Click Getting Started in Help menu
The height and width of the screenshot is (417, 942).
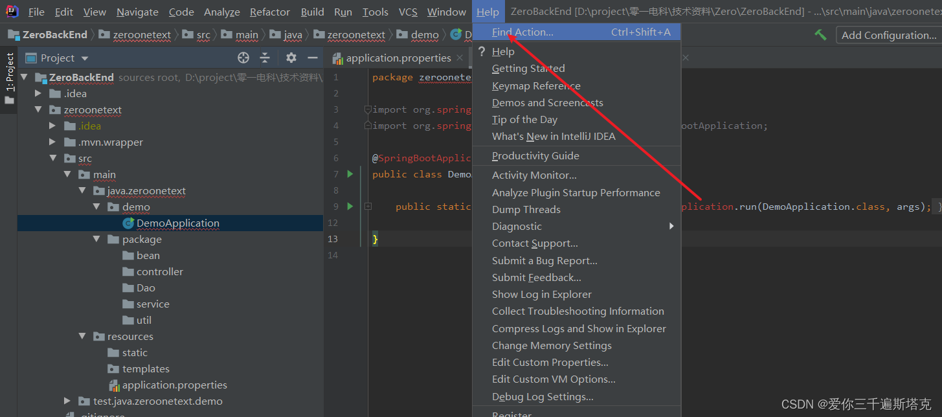point(576,68)
